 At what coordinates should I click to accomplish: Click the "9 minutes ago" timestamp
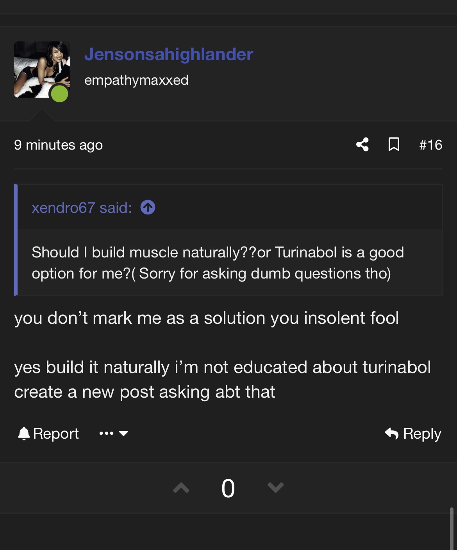click(59, 145)
